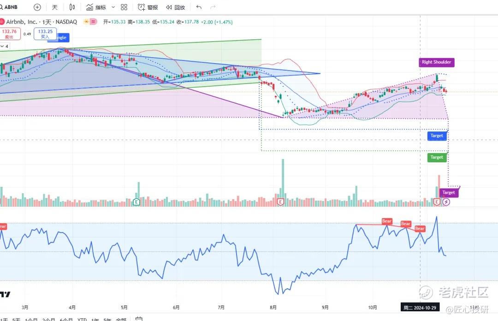Select the 6个月 date range
The width and height of the screenshot is (498, 321).
[x=66, y=319]
